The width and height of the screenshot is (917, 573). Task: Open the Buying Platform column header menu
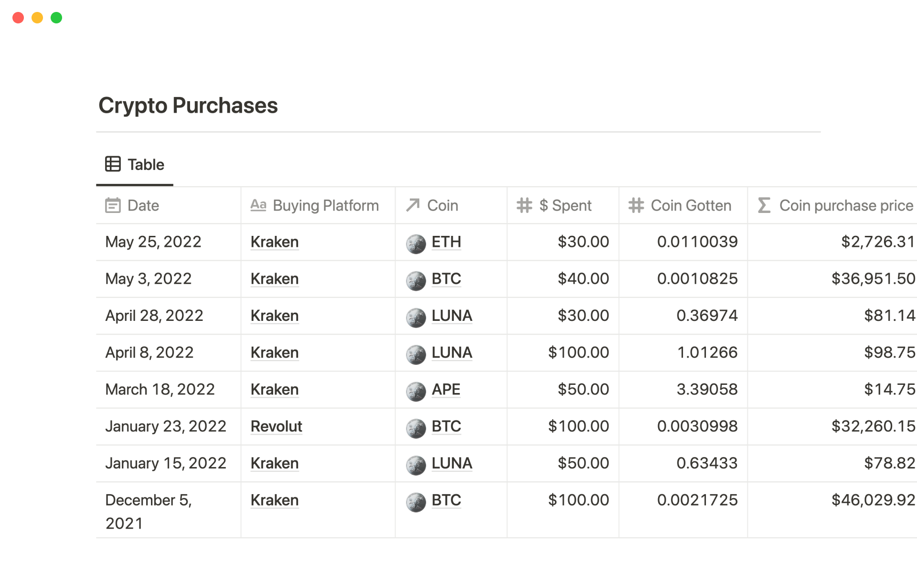326,205
